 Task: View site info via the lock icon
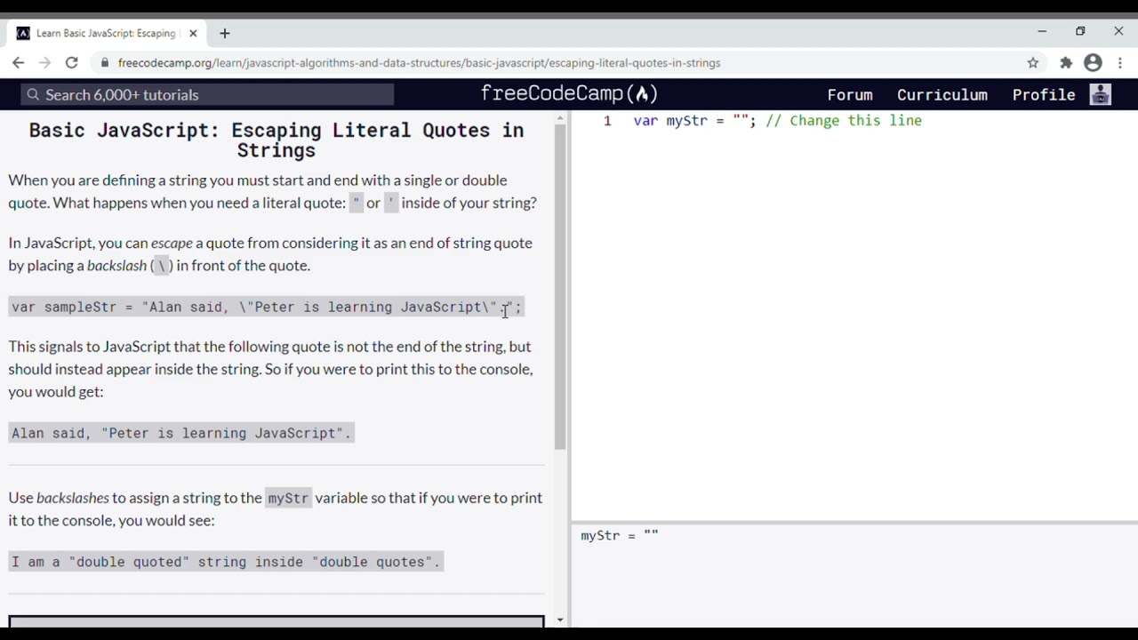click(105, 63)
